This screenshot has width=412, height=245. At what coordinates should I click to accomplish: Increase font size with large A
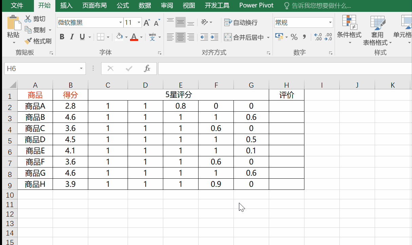pos(147,23)
